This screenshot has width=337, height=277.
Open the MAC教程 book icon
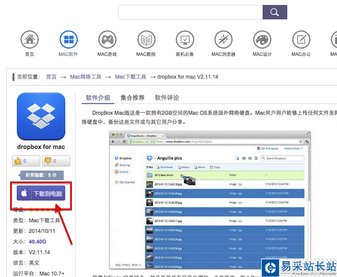(146, 40)
